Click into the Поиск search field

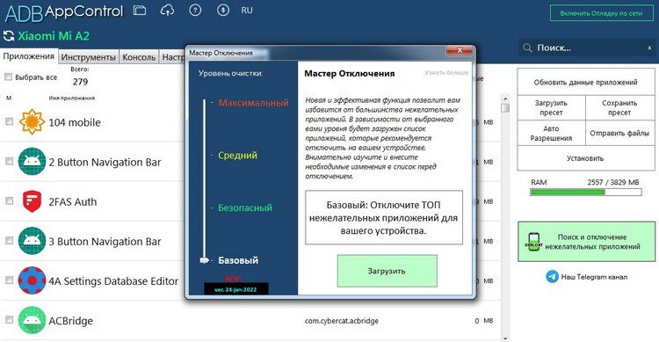(589, 48)
